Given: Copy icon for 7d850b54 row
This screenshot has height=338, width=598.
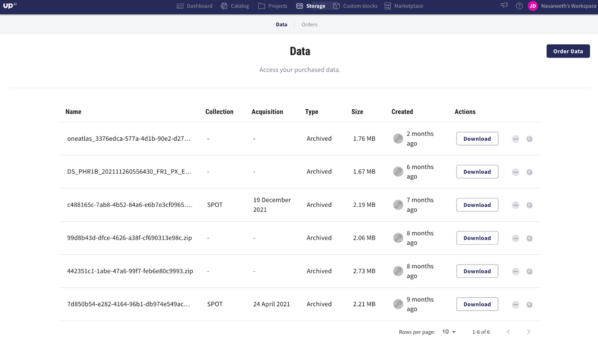Looking at the screenshot, I should [x=529, y=304].
